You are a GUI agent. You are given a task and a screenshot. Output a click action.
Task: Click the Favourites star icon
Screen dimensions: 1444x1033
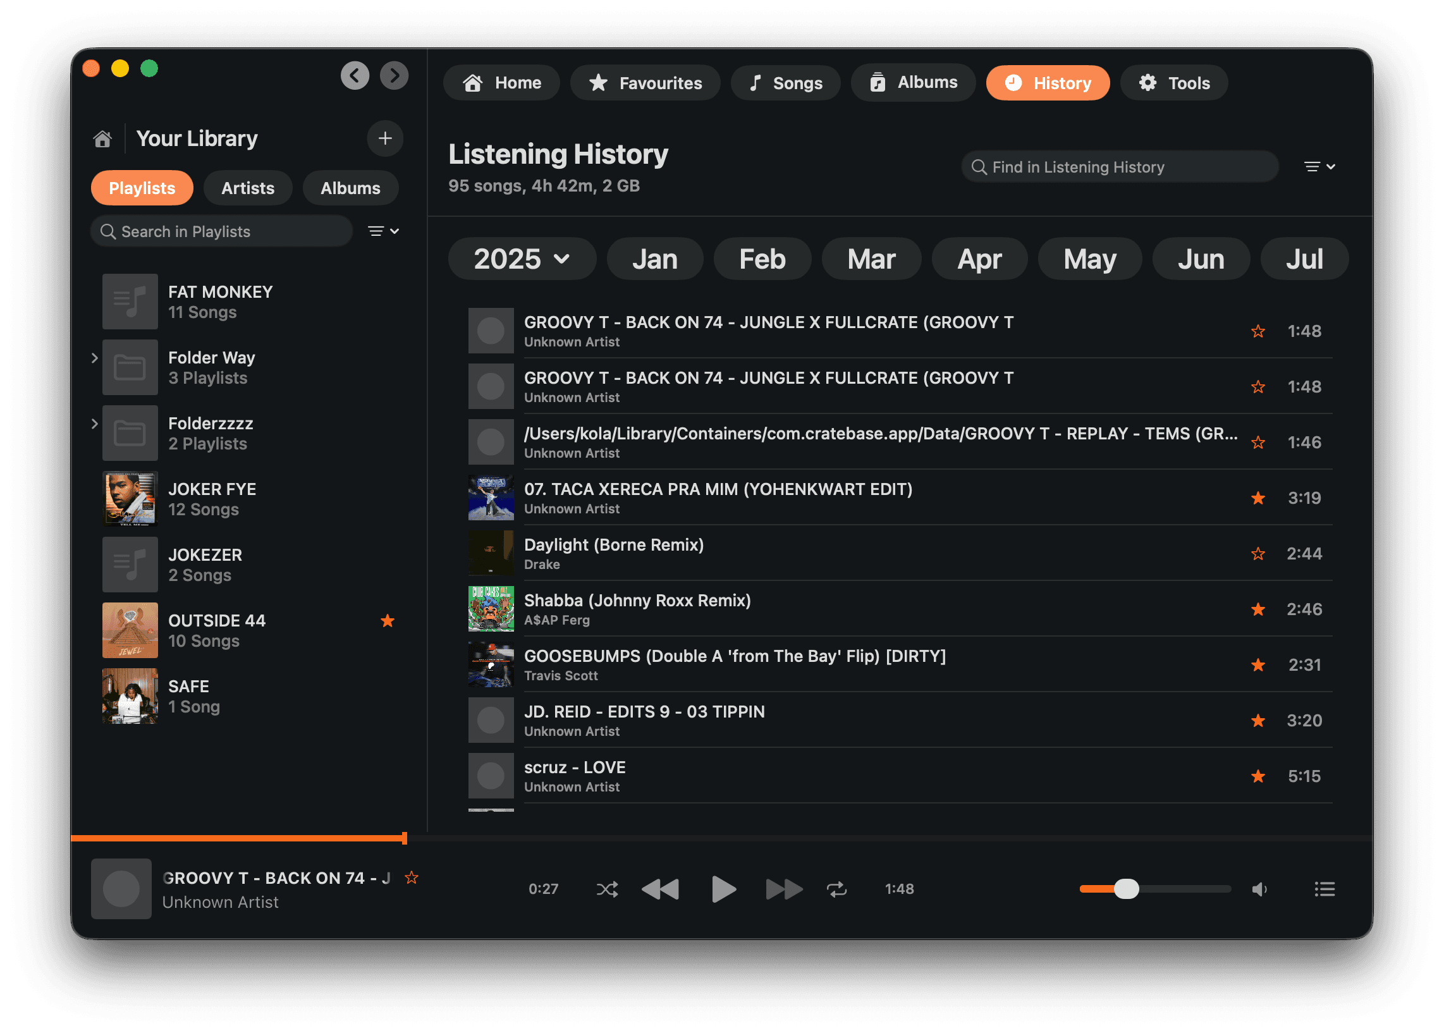(599, 83)
